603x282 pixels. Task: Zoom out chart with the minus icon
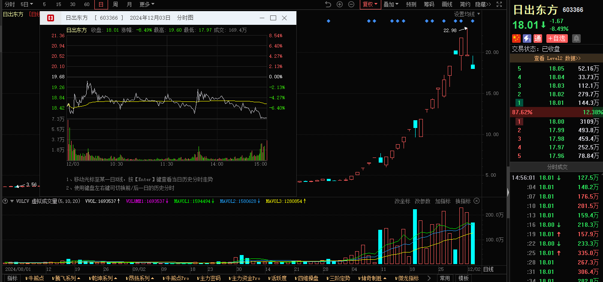pos(351,4)
